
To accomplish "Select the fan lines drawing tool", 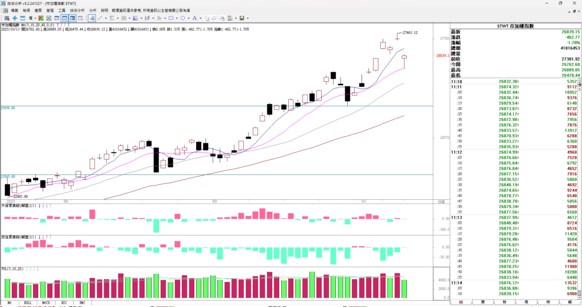I will (x=135, y=18).
